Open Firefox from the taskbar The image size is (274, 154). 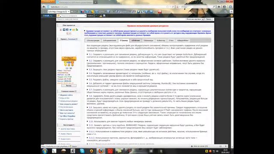101,151
